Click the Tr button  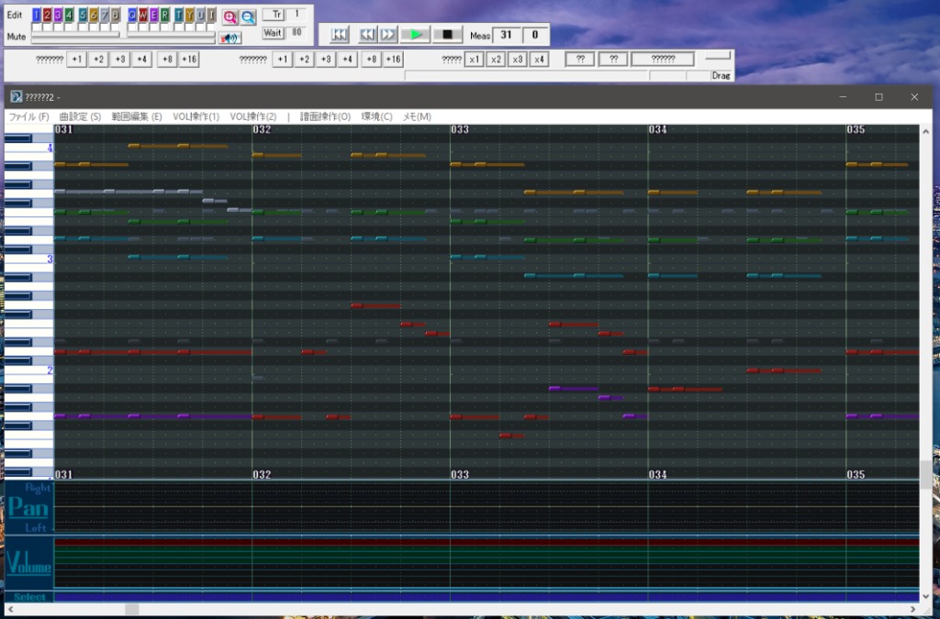click(274, 15)
